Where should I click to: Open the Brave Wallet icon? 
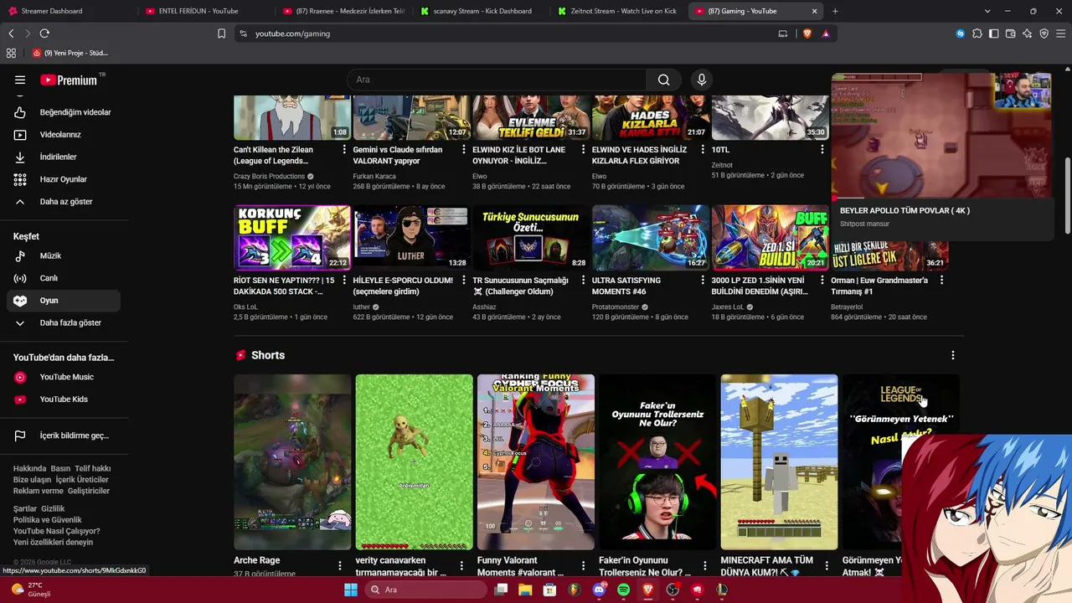(x=1011, y=33)
